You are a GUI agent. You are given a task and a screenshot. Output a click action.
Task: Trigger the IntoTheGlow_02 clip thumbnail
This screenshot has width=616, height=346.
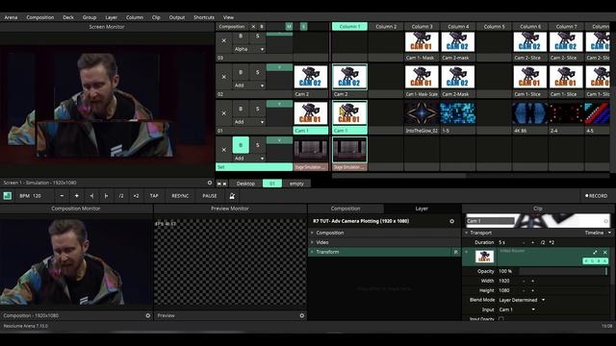422,113
